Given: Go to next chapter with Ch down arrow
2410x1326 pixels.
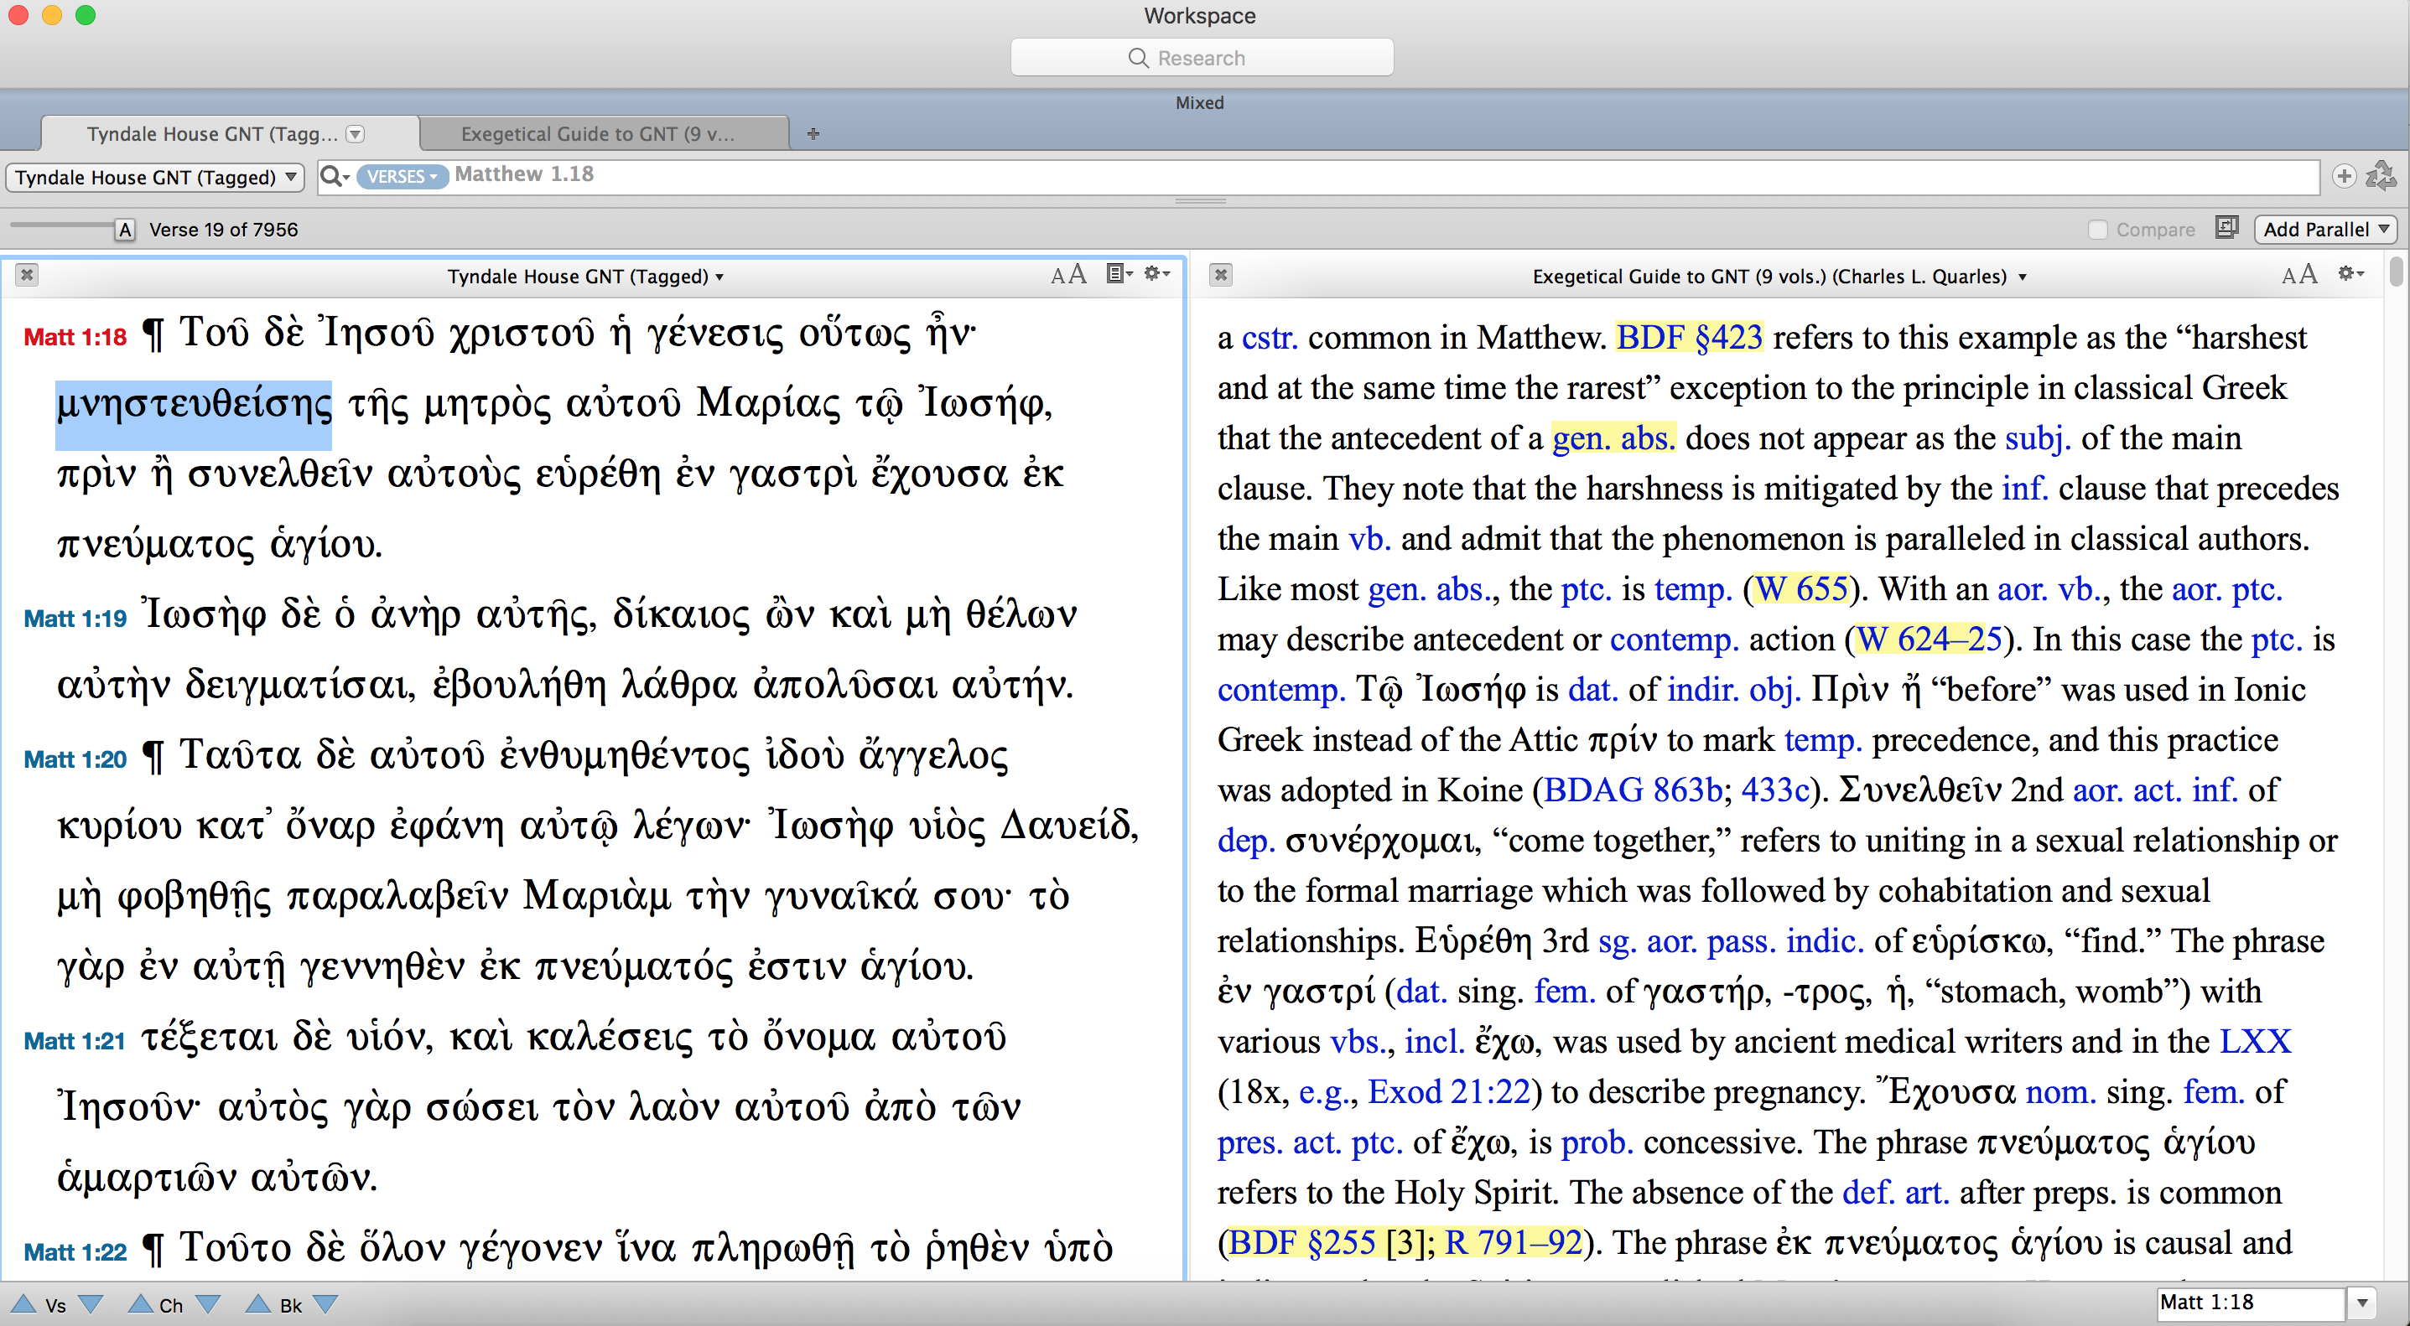Looking at the screenshot, I should pos(209,1304).
